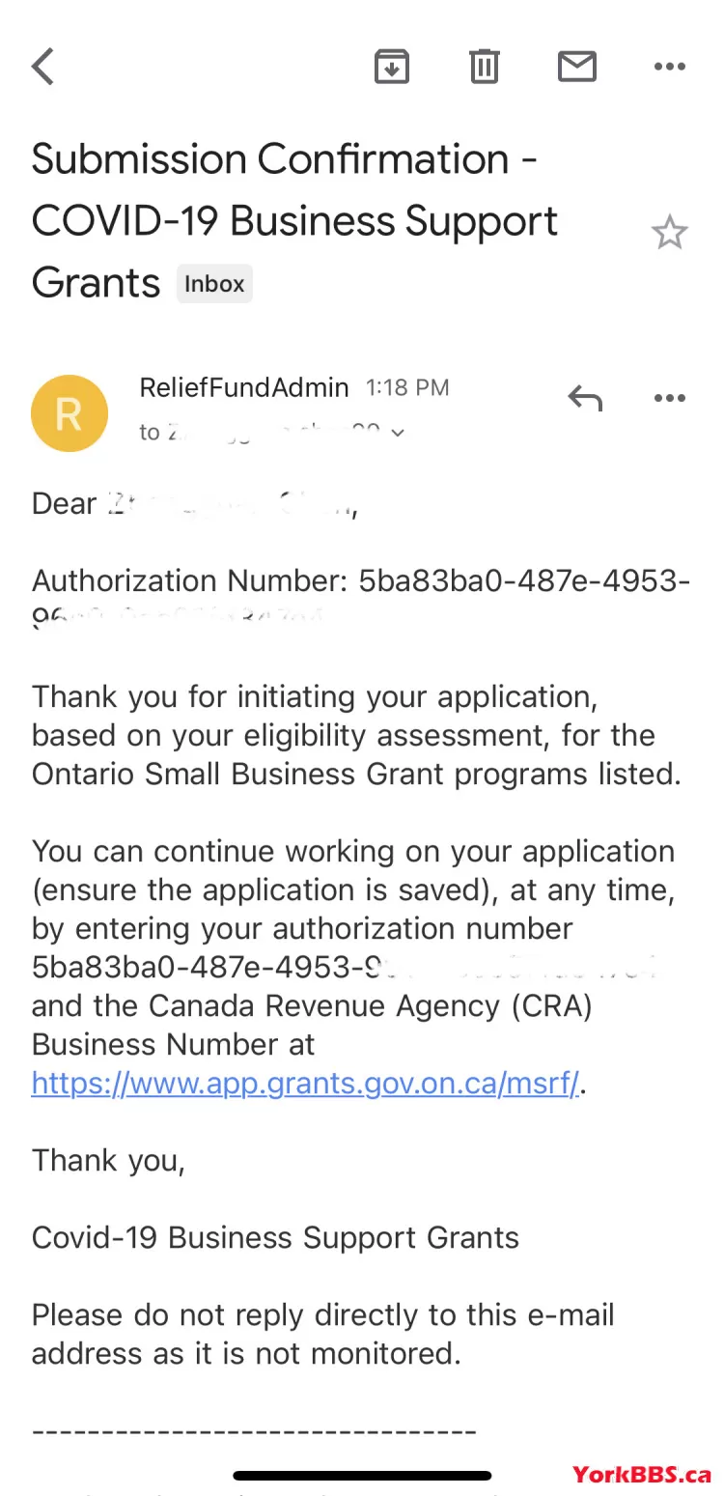
Task: Tap the Inbox label tag
Action: [214, 284]
